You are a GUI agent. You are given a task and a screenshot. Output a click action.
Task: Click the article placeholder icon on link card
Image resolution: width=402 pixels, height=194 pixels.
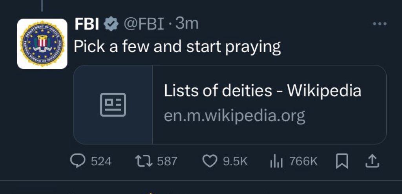pyautogui.click(x=113, y=104)
